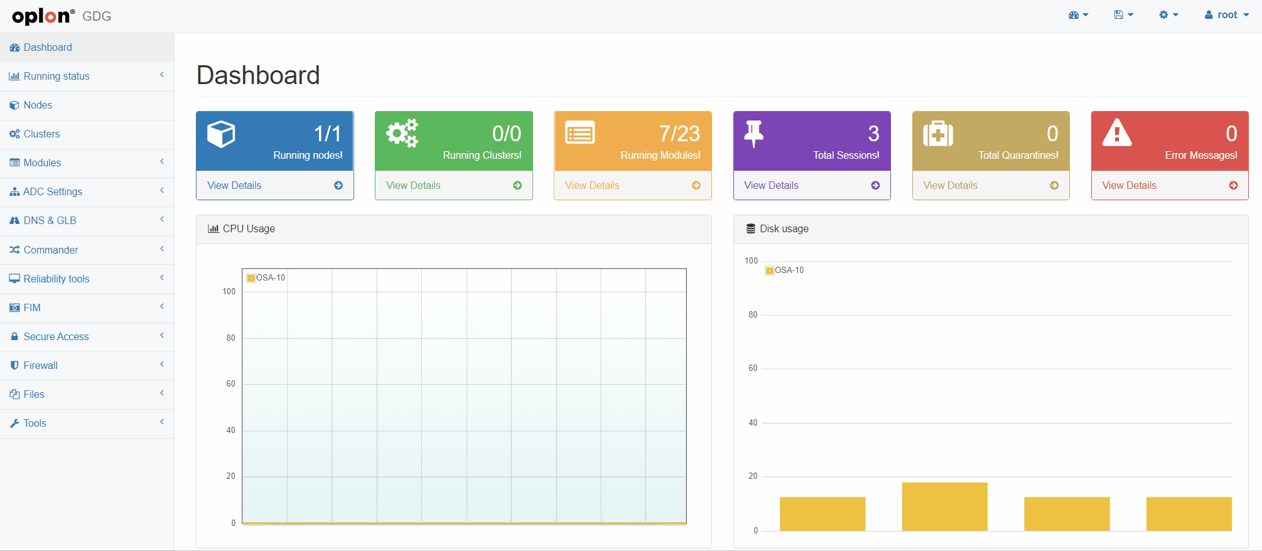This screenshot has width=1262, height=551.
Task: Open the save disk dropdown in top bar
Action: [x=1123, y=15]
